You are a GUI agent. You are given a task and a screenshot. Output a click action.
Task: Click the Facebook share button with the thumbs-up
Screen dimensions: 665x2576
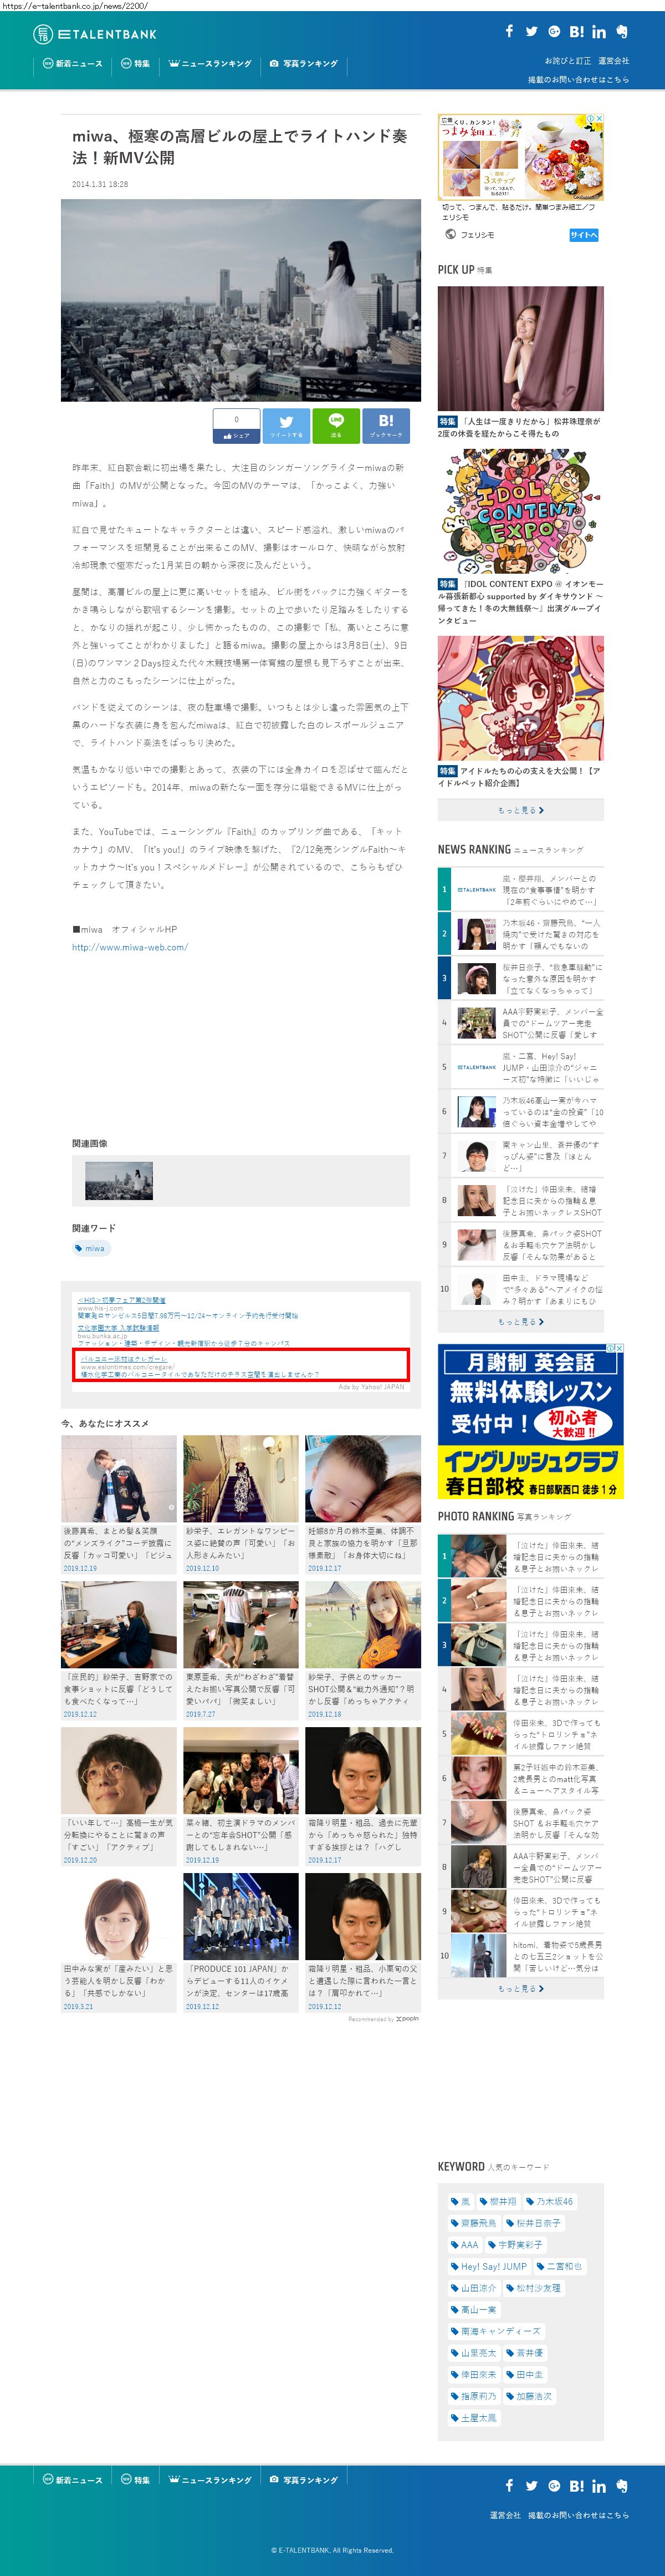(x=237, y=425)
